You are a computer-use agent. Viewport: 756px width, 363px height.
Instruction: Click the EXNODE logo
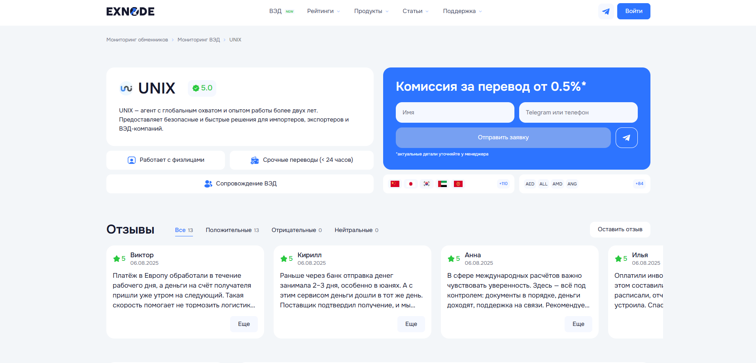tap(130, 11)
